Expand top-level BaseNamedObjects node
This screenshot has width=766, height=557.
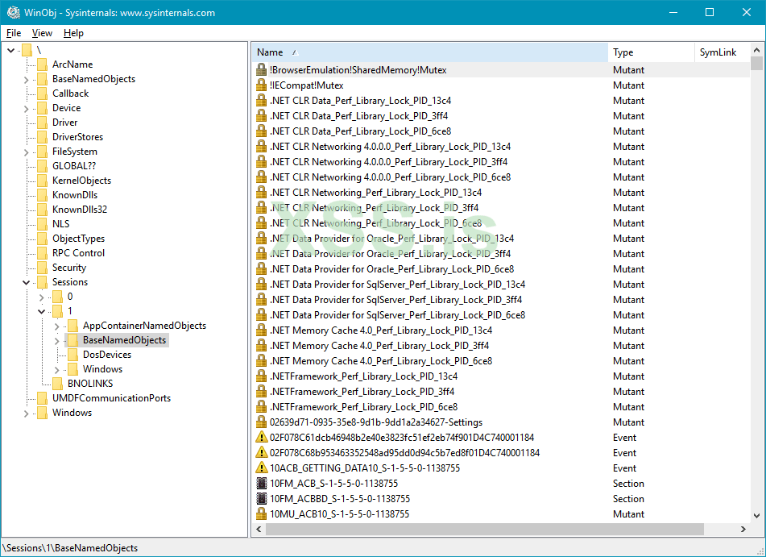[26, 80]
